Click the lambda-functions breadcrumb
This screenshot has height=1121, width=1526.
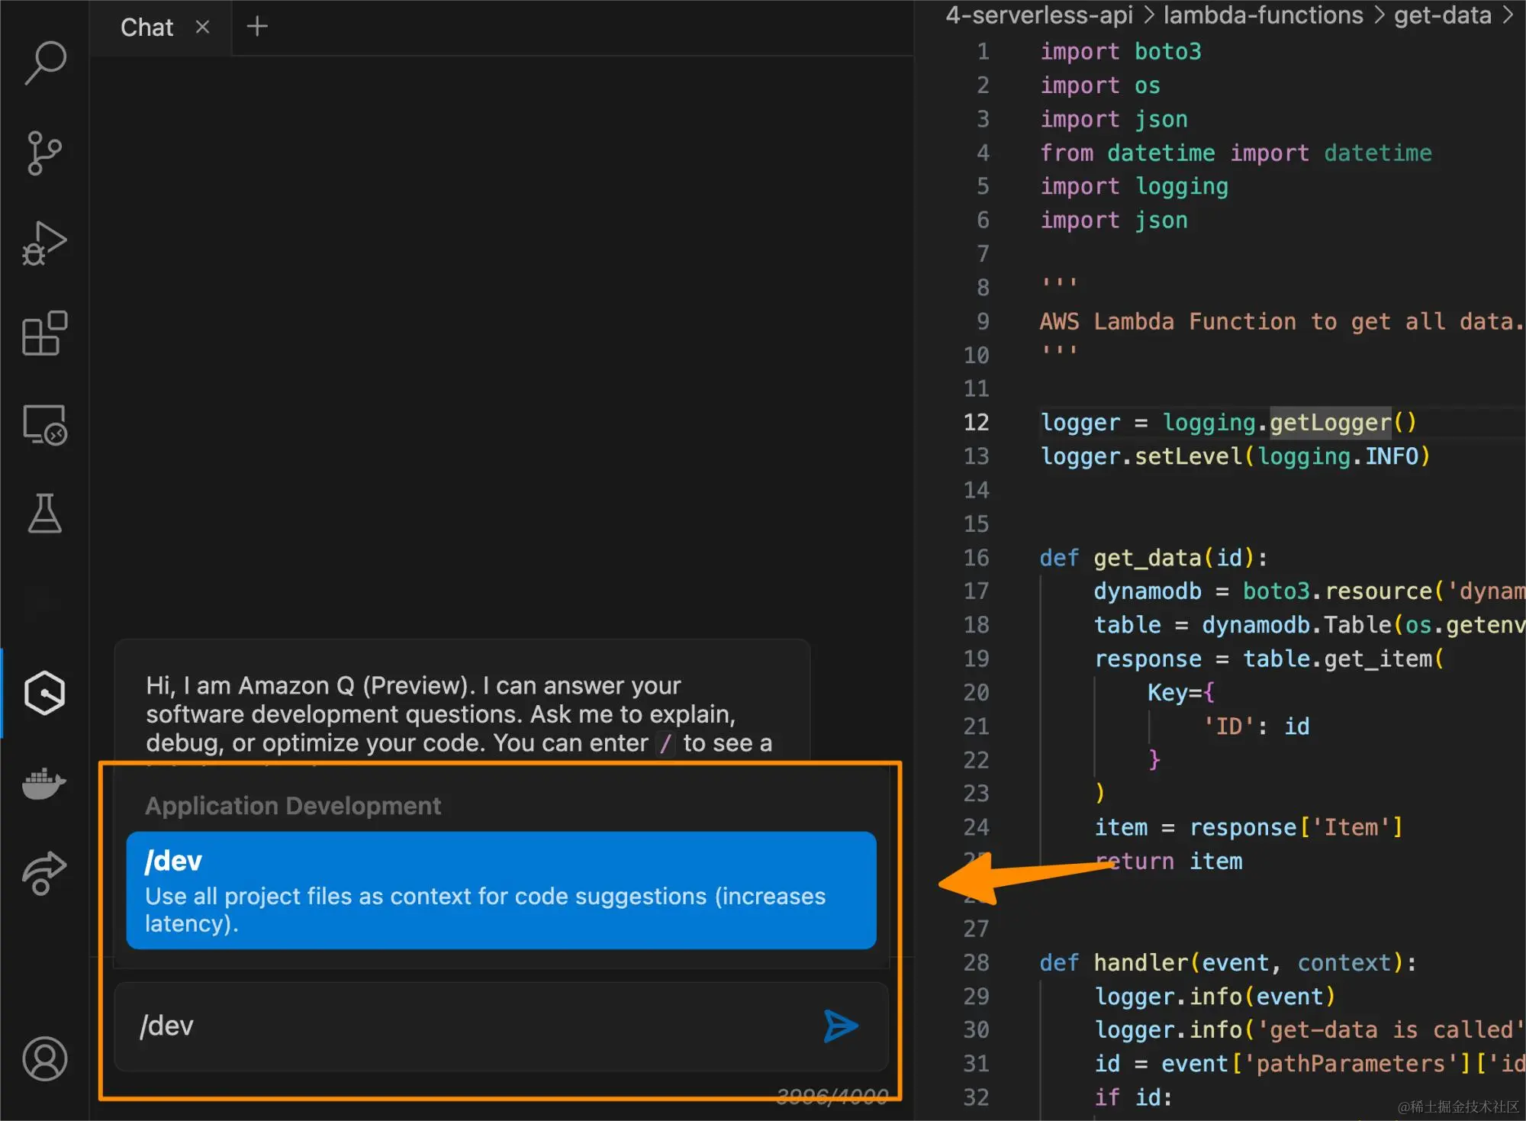point(1263,15)
